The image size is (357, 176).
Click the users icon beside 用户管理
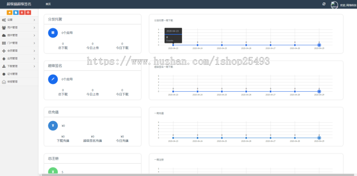tap(4, 28)
